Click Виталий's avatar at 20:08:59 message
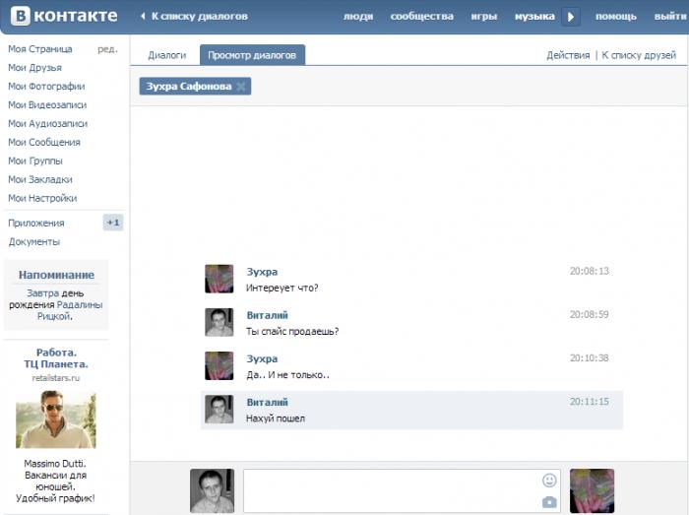This screenshot has width=689, height=515. (x=219, y=322)
